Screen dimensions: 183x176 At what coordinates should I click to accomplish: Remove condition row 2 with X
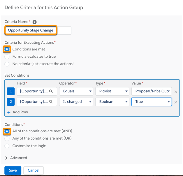[176, 102]
